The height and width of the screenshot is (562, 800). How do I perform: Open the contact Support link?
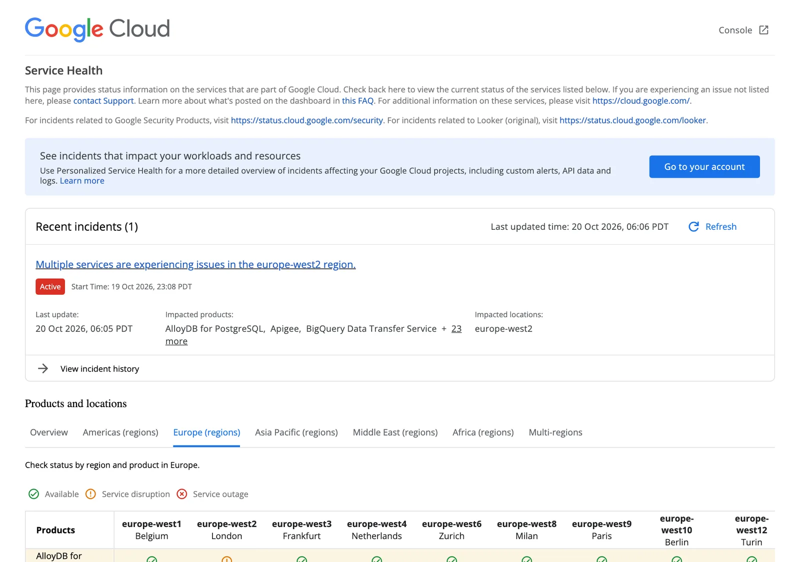pos(103,101)
